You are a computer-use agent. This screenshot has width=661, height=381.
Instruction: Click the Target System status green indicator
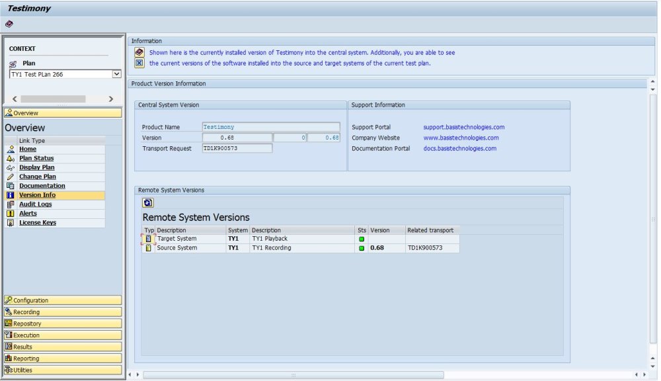pos(362,239)
